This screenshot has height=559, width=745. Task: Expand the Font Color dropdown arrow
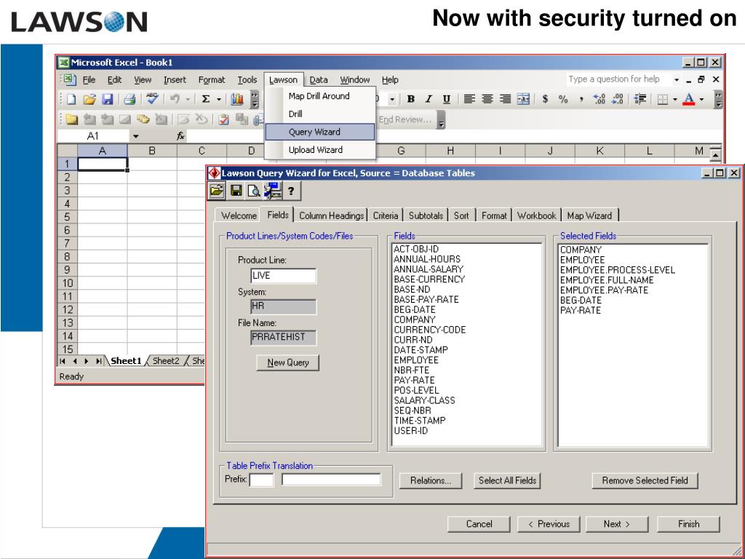(702, 99)
